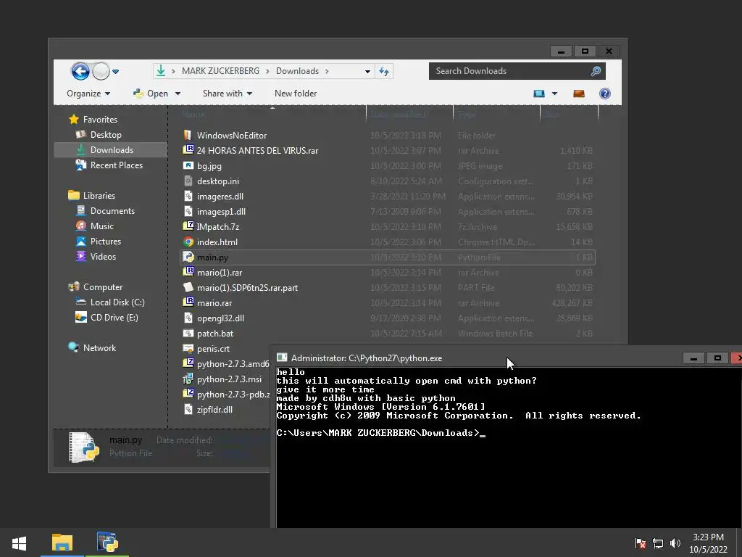The width and height of the screenshot is (742, 557).
Task: Open the Videos library
Action: click(96, 256)
